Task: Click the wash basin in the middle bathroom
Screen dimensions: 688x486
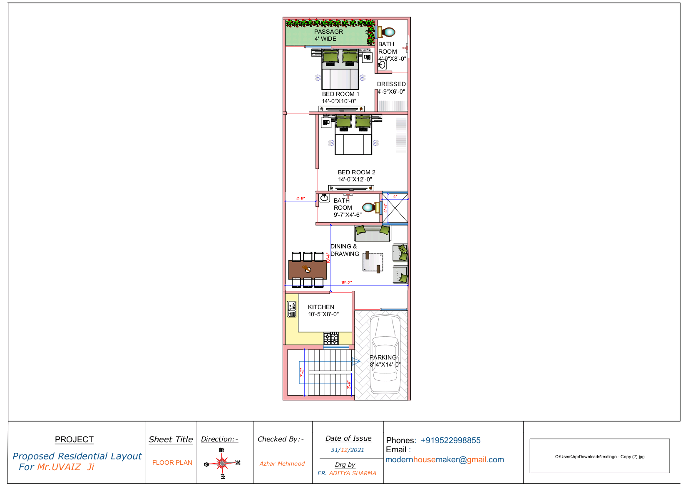Action: pos(325,198)
